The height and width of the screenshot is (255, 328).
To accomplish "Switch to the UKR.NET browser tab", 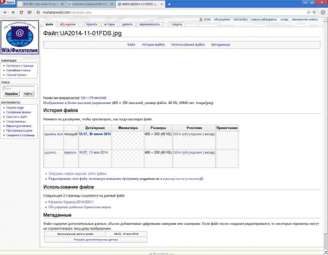I will tap(41, 4).
